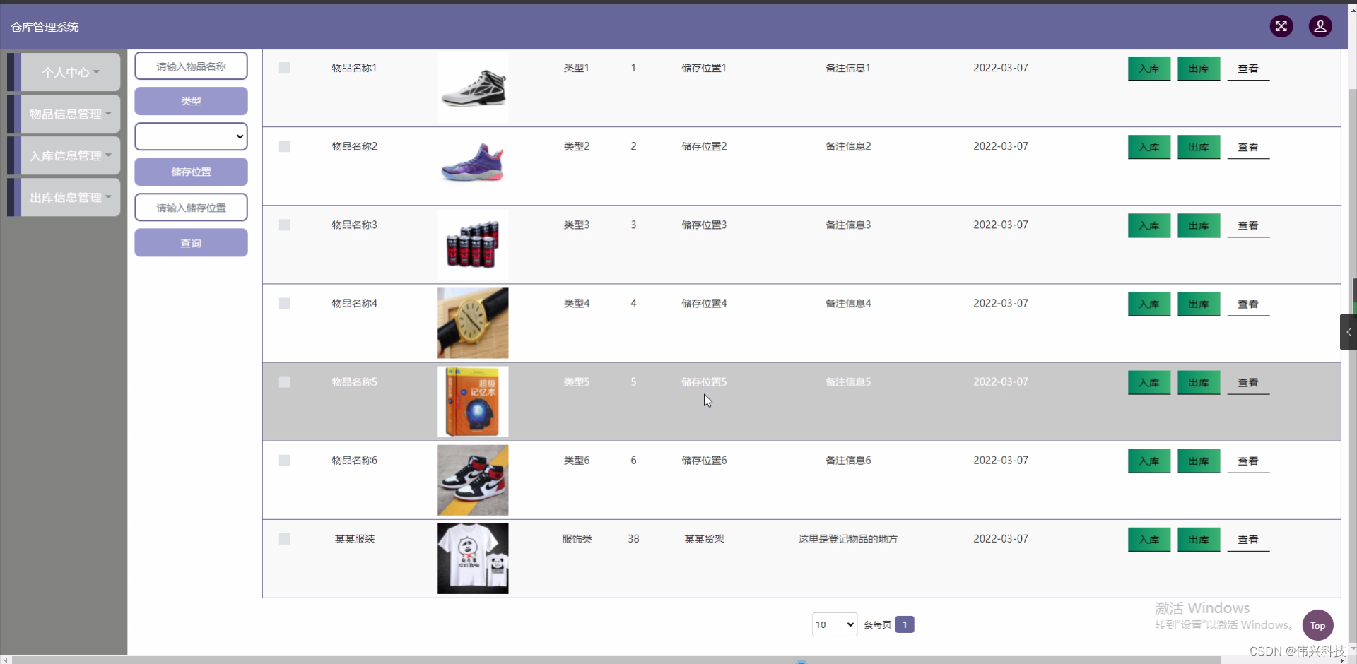
Task: Open the empty type selection dropdown
Action: pyautogui.click(x=191, y=136)
